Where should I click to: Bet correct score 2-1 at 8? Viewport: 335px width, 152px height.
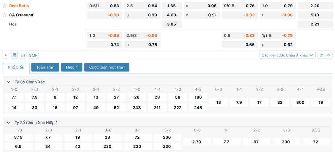pos(55,97)
